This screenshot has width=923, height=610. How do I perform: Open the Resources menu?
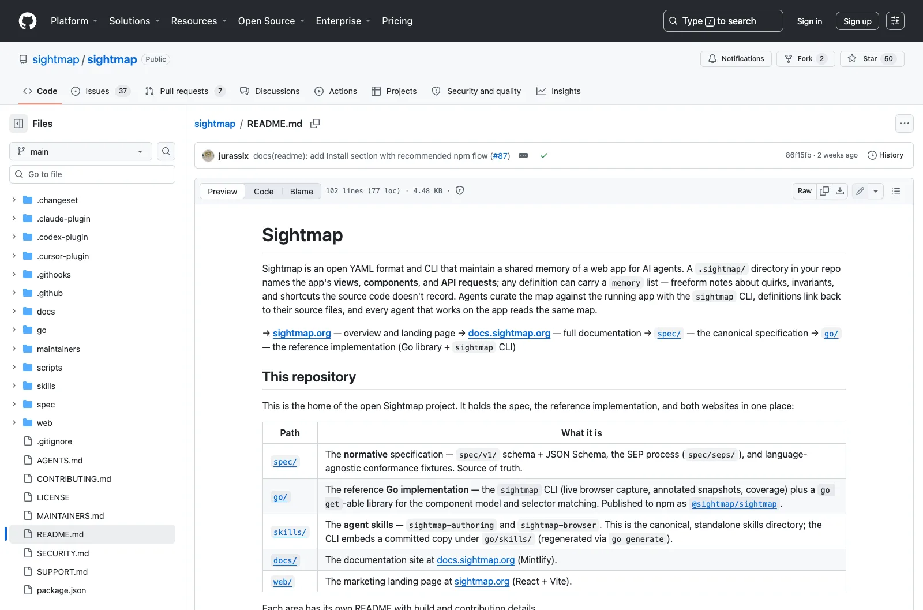(x=199, y=21)
